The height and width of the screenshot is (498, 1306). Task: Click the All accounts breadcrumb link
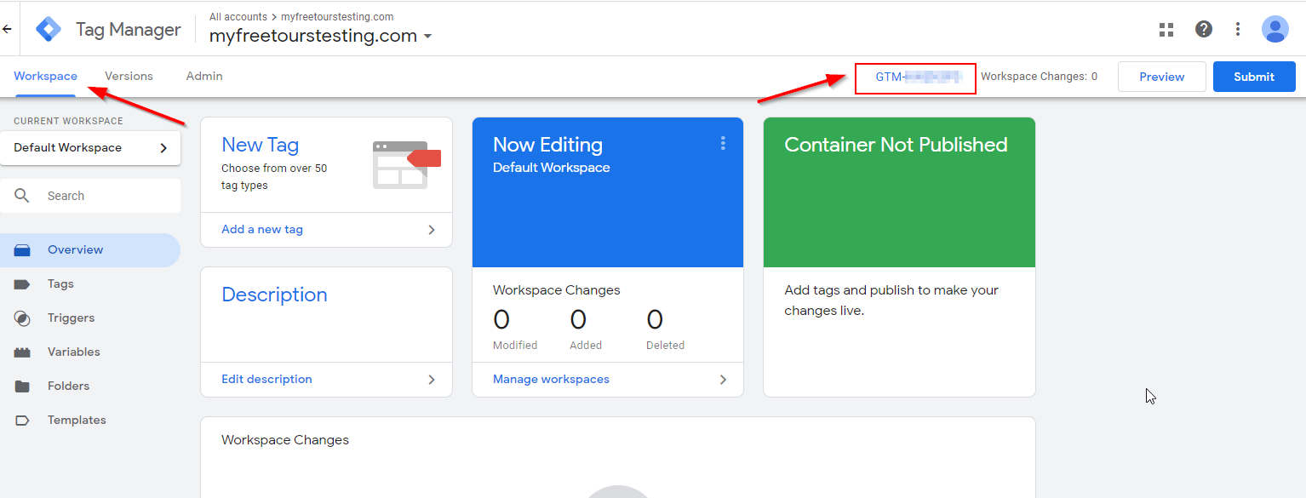click(238, 17)
